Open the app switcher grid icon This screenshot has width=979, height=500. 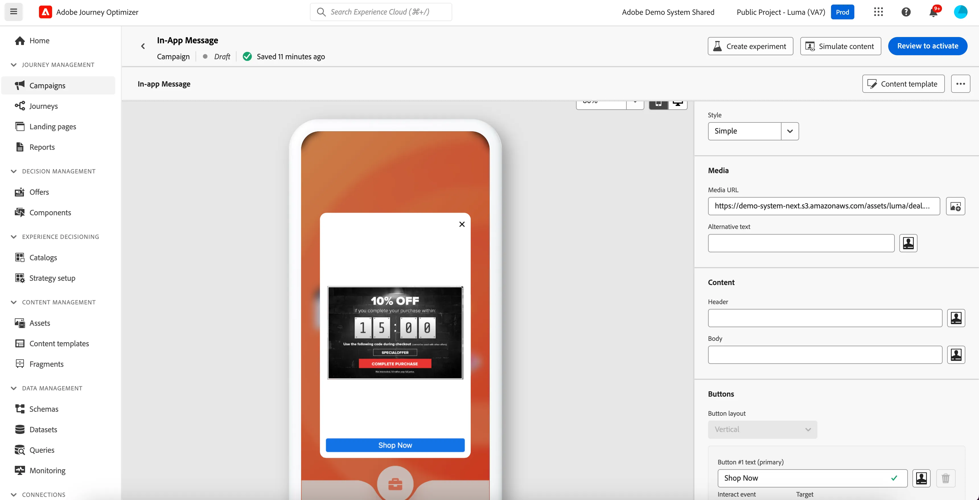coord(878,12)
